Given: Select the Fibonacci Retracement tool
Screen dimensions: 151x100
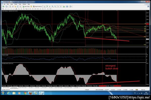Looking at the screenshot, I should point(19,9).
